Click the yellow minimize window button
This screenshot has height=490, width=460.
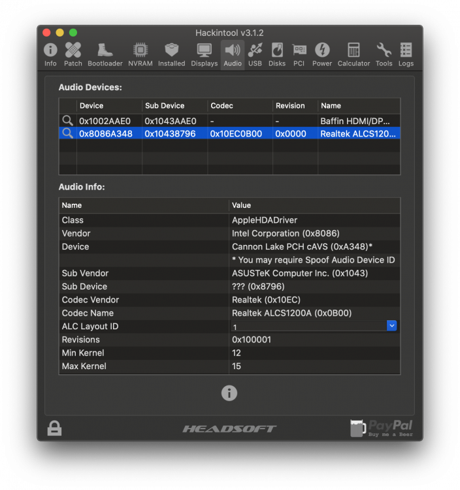(59, 33)
